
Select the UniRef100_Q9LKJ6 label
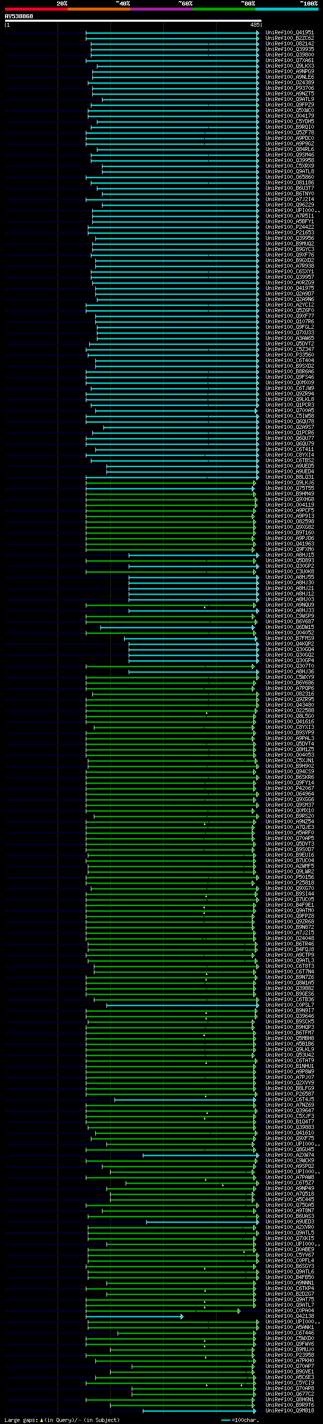click(x=289, y=482)
